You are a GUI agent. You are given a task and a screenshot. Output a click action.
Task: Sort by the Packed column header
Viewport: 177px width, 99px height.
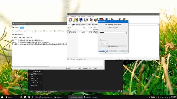point(90,27)
